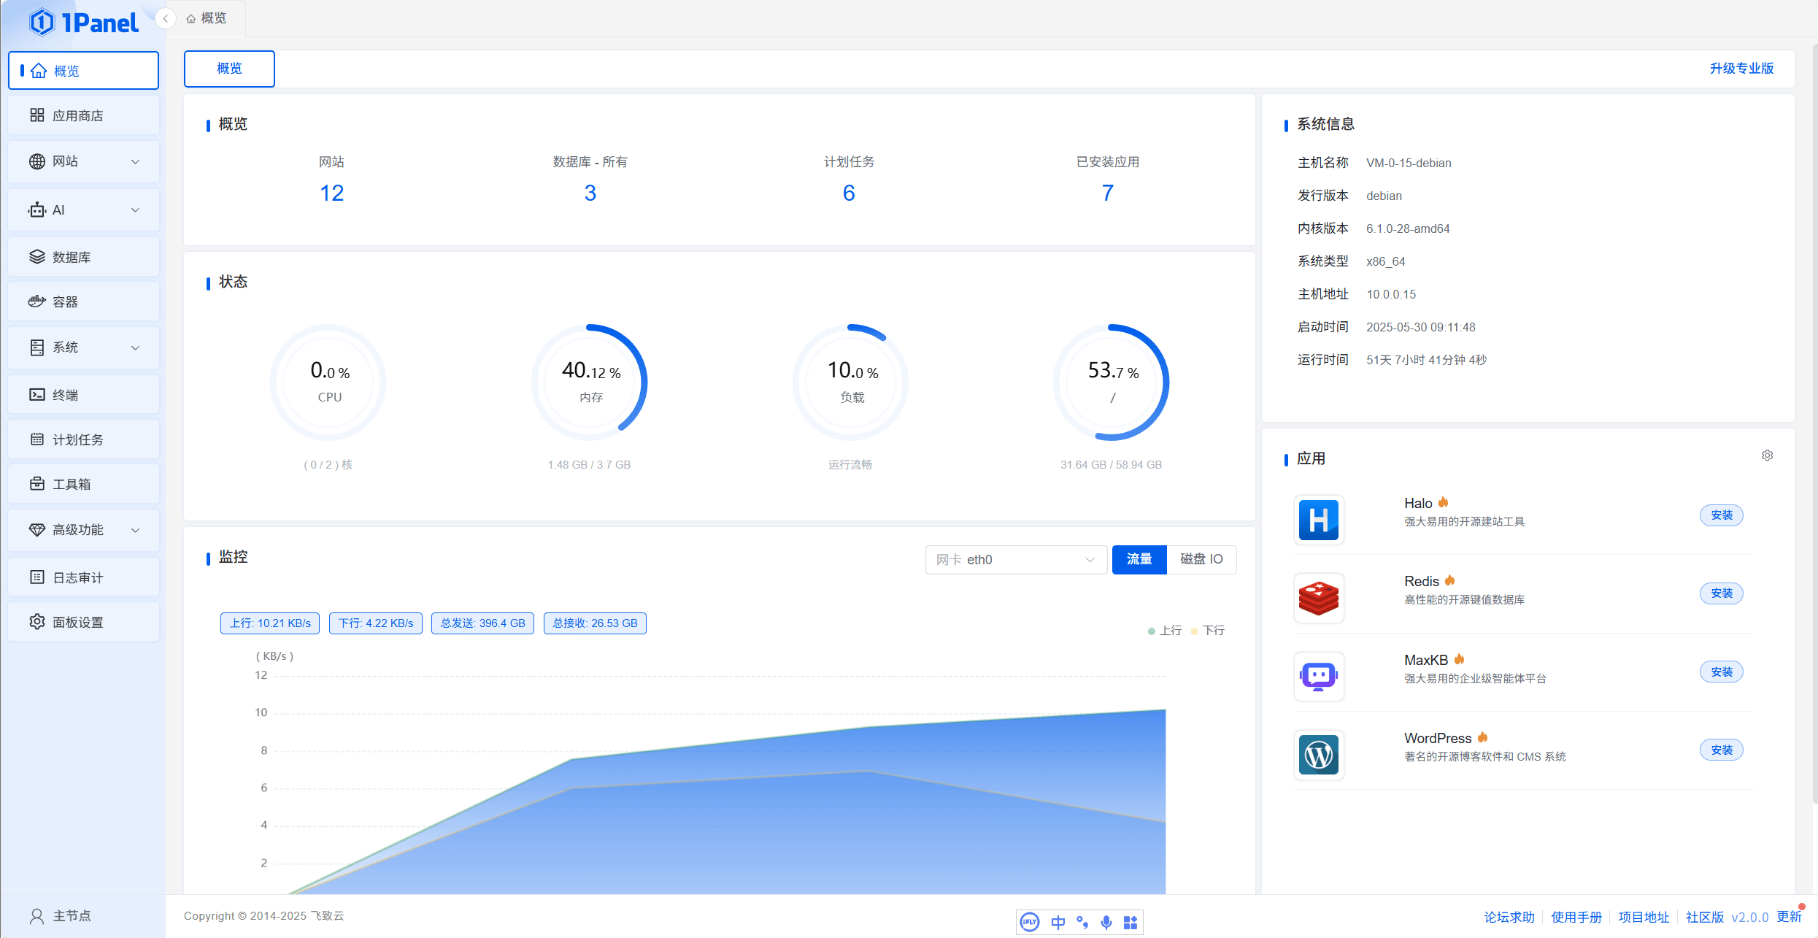Expand the Website sidebar menu
This screenshot has width=1818, height=938.
83,161
